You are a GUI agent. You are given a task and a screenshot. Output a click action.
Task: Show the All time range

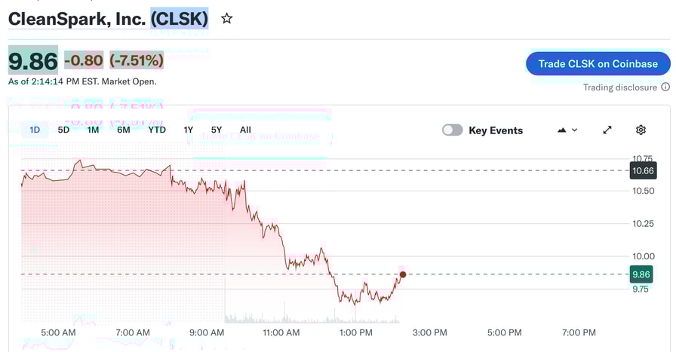click(245, 130)
